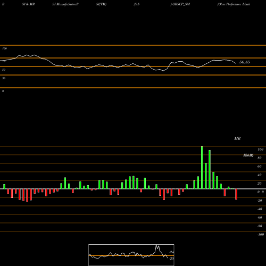Click the ORSCP_SM symbol text

[180, 4]
